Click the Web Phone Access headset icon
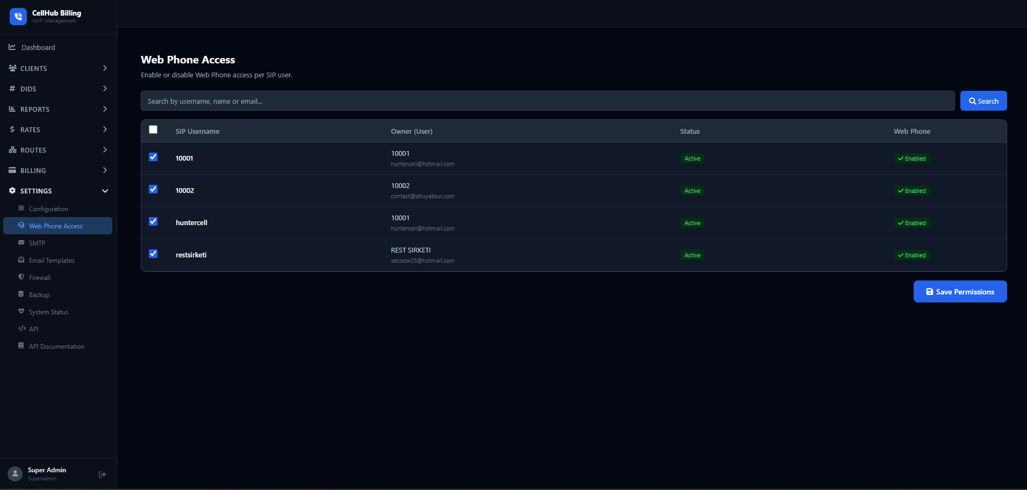The height and width of the screenshot is (490, 1027). [21, 226]
